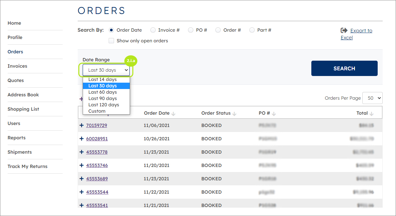Choose Last 30 days option

[x=106, y=86]
